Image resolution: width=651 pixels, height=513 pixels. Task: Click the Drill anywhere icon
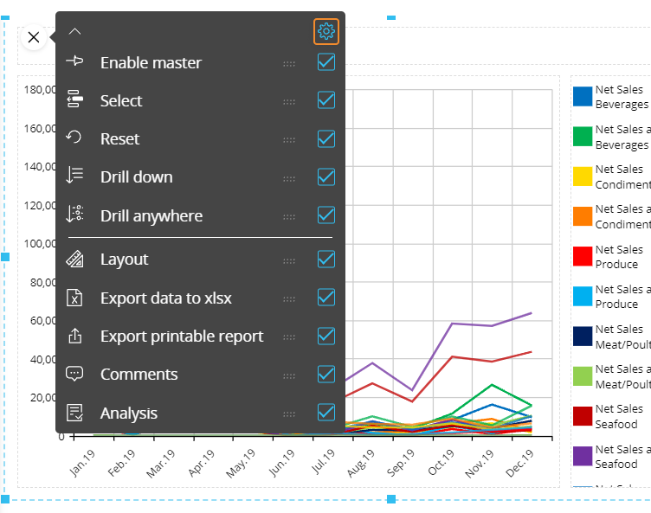pos(74,215)
